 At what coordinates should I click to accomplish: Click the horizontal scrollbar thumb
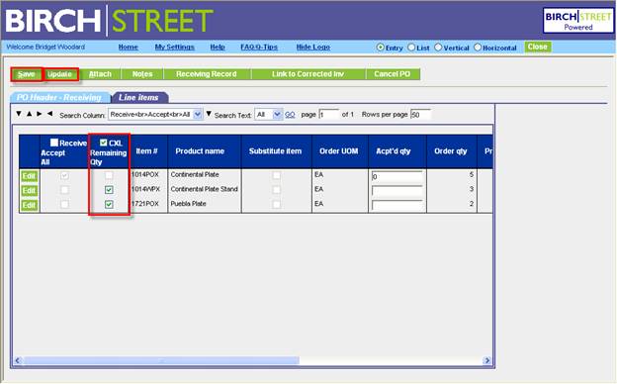click(160, 360)
